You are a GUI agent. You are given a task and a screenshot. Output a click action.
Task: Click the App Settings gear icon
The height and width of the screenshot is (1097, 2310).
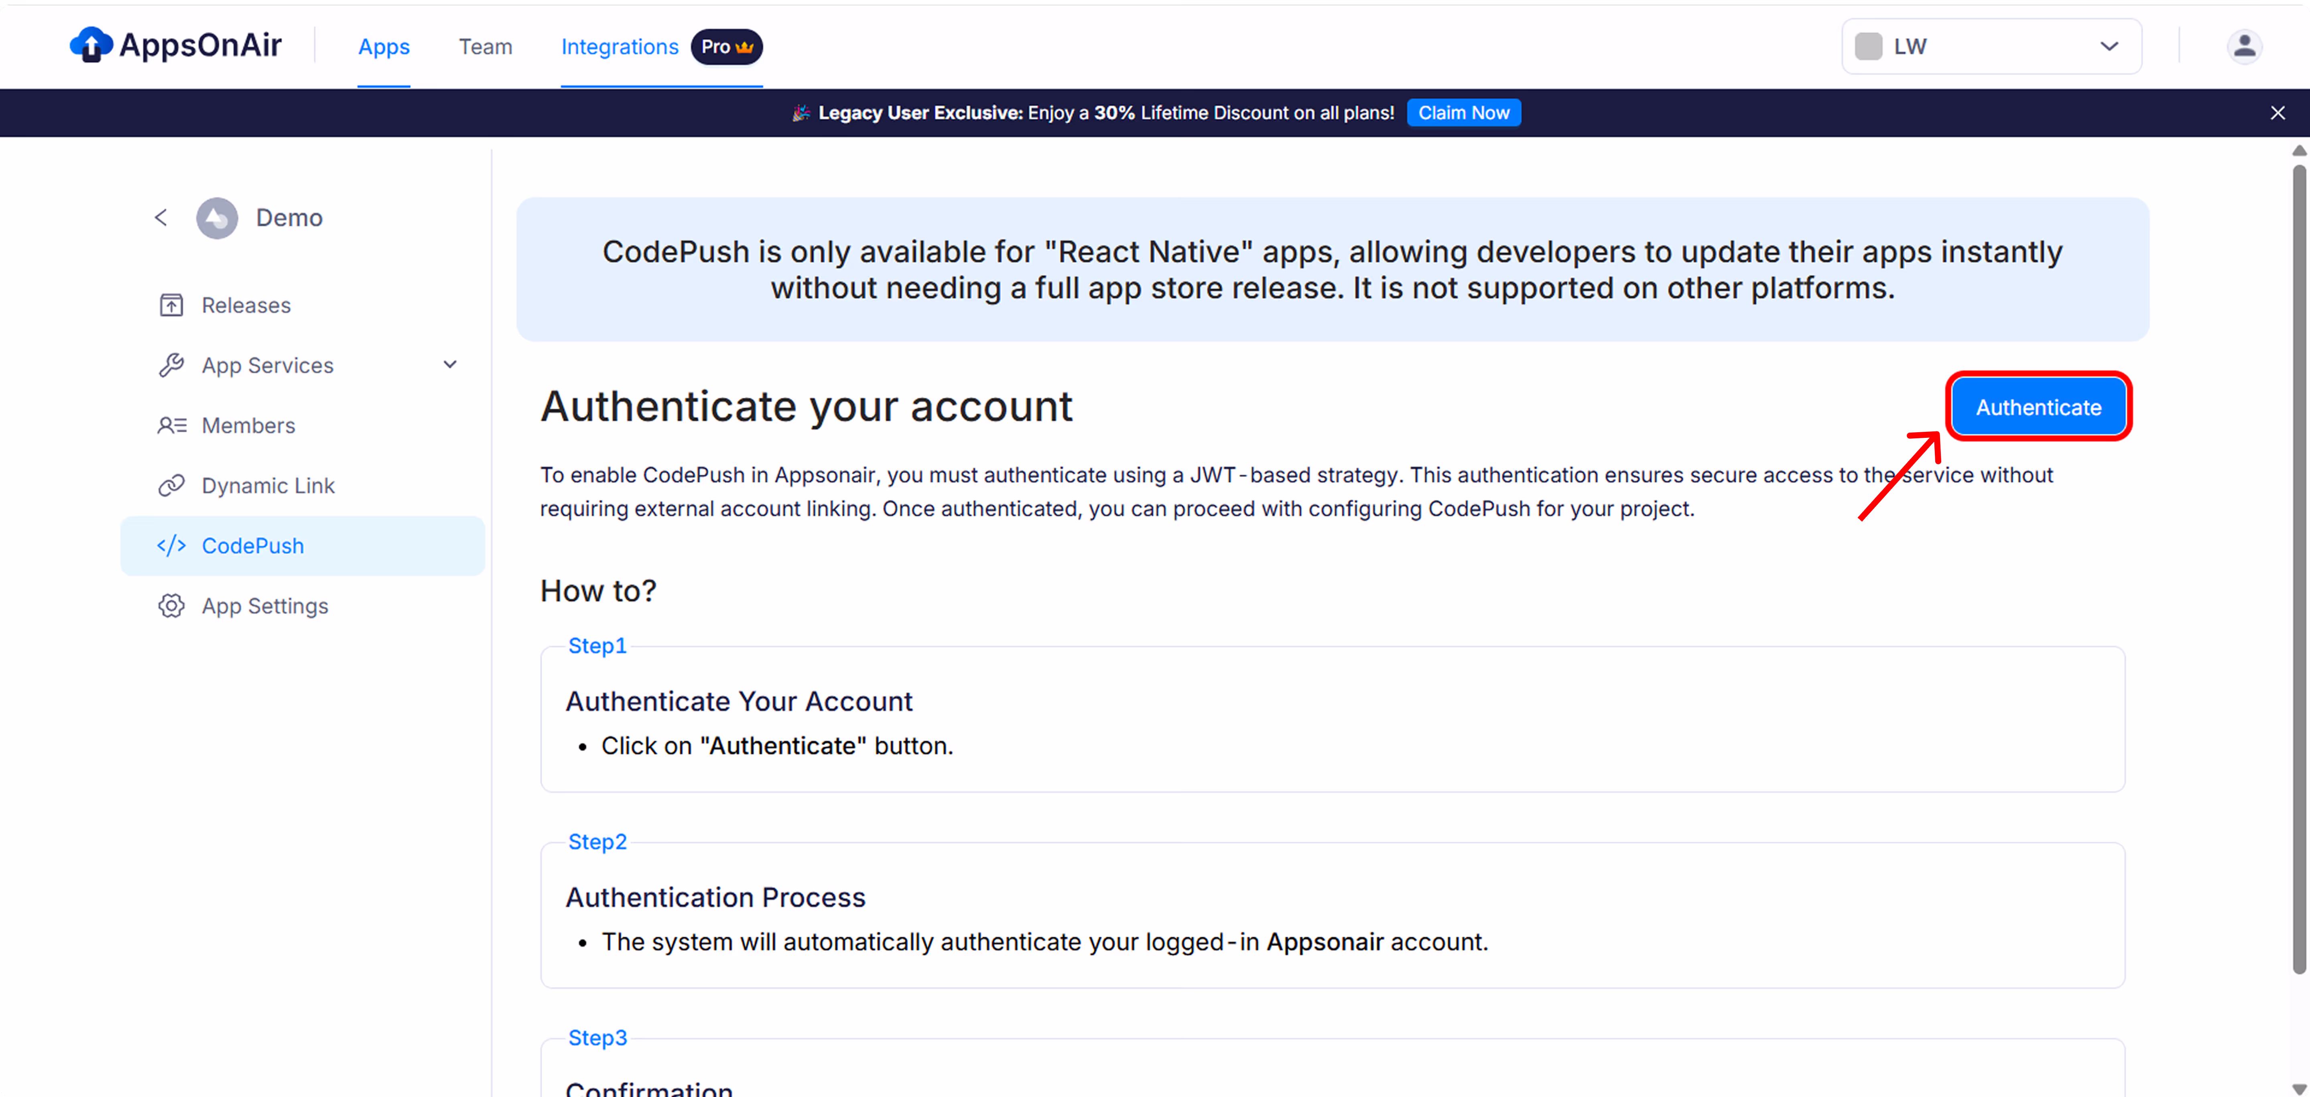coord(171,606)
